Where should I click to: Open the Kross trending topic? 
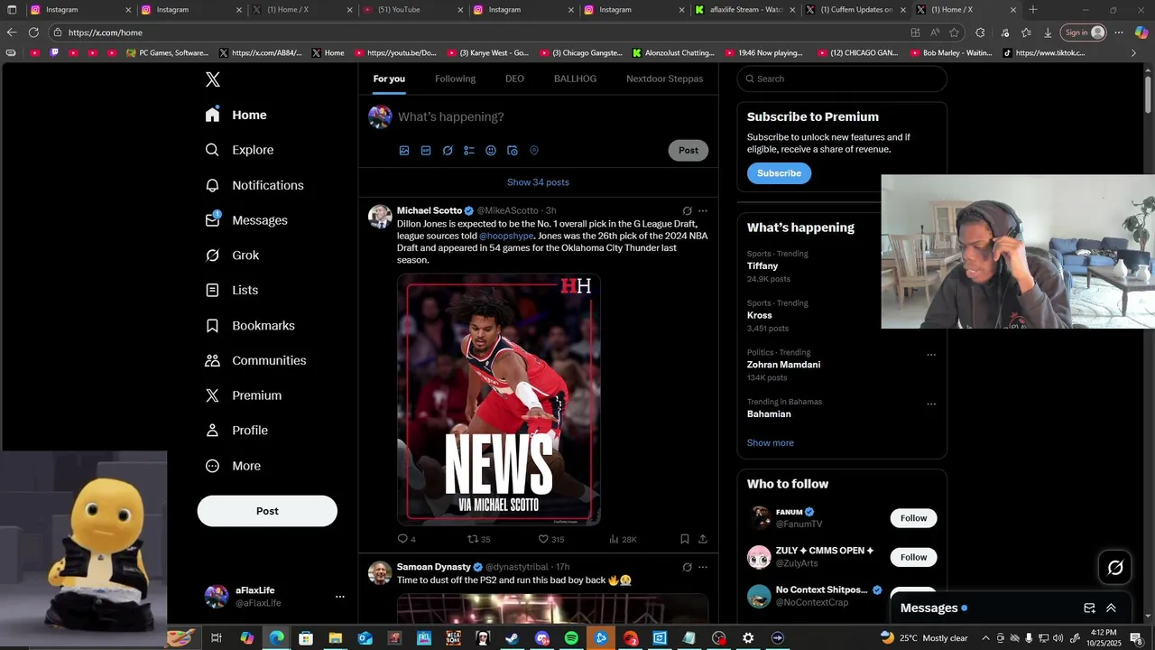pyautogui.click(x=760, y=316)
